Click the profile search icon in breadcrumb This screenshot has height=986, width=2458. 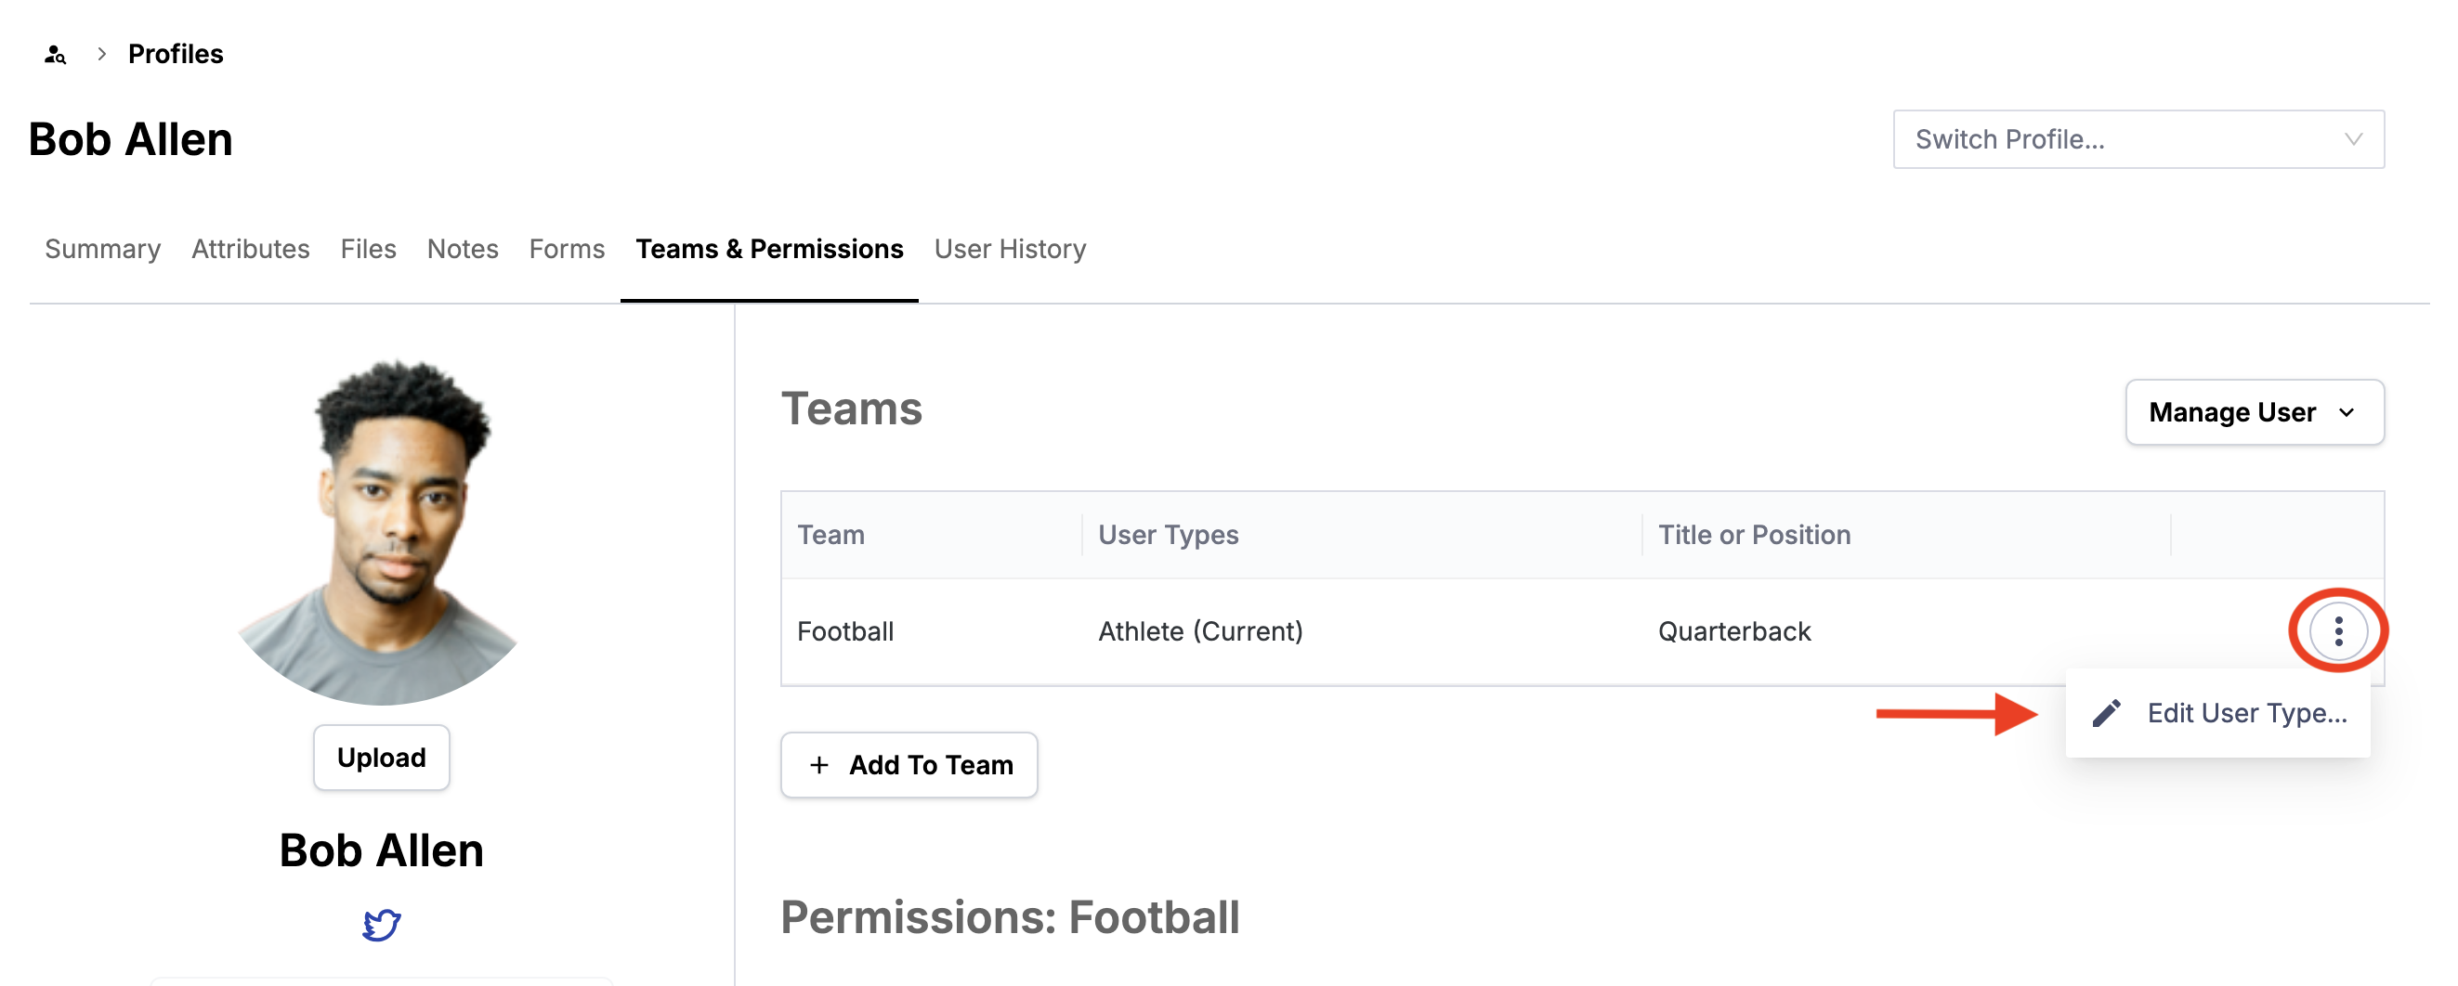[x=56, y=55]
